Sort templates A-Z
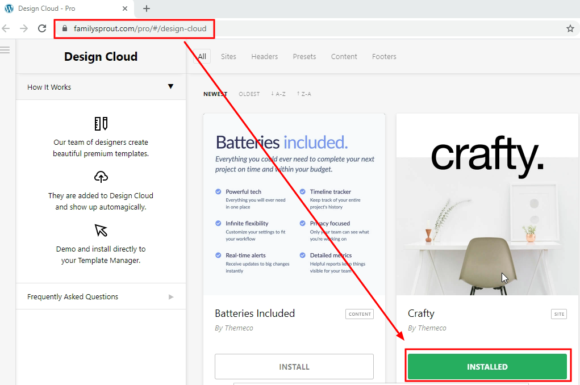Screen dimensions: 580x385 [278, 94]
